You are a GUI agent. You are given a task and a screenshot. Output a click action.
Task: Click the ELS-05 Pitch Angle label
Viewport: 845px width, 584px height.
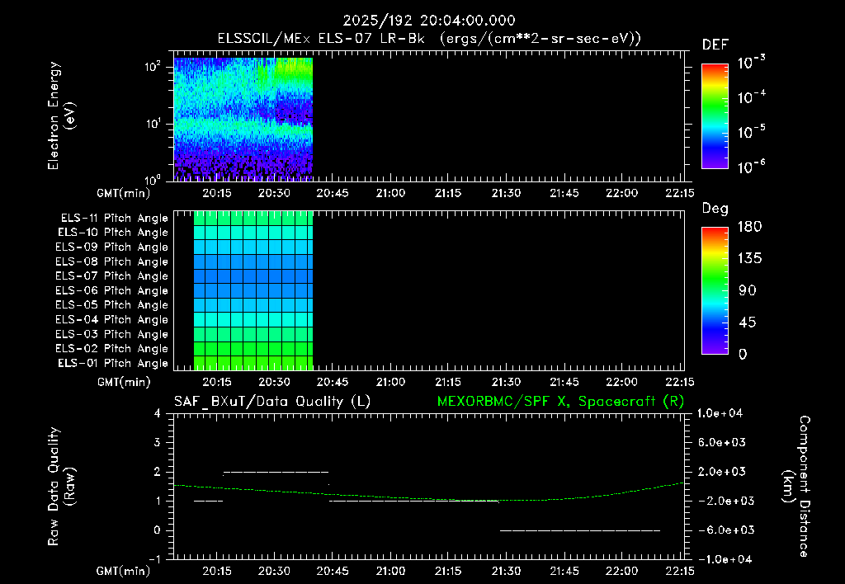coord(111,305)
